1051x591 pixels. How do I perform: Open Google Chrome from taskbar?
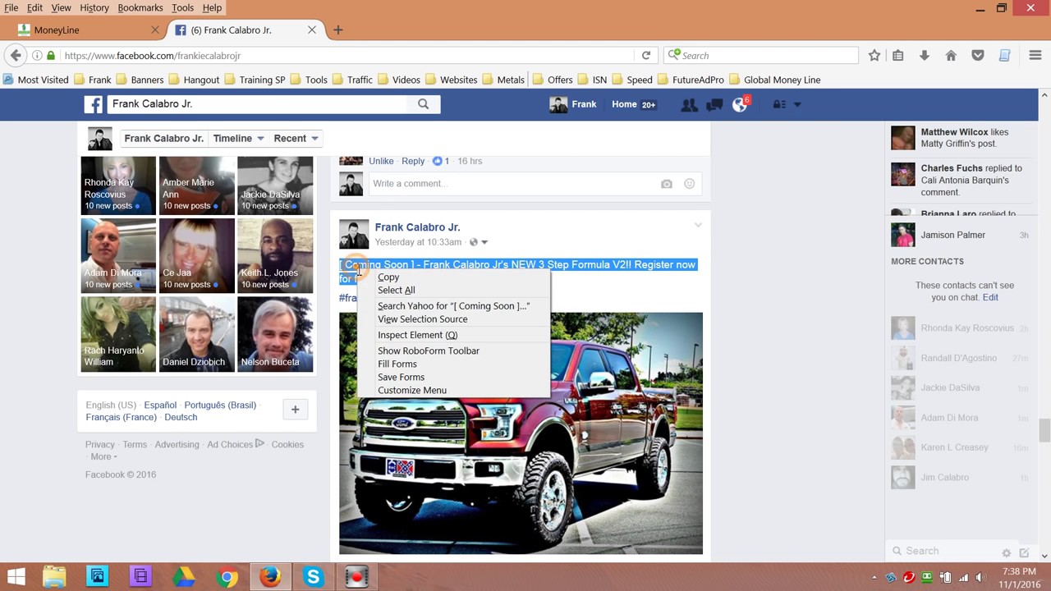click(x=227, y=577)
